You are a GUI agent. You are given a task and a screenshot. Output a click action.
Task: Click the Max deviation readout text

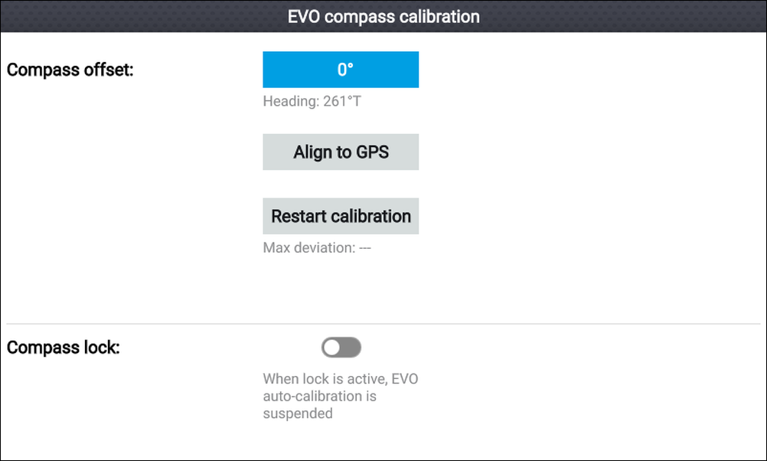[x=317, y=247]
